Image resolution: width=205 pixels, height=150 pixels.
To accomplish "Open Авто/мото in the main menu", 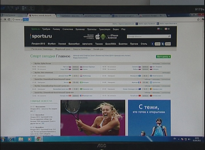I will (87, 44).
